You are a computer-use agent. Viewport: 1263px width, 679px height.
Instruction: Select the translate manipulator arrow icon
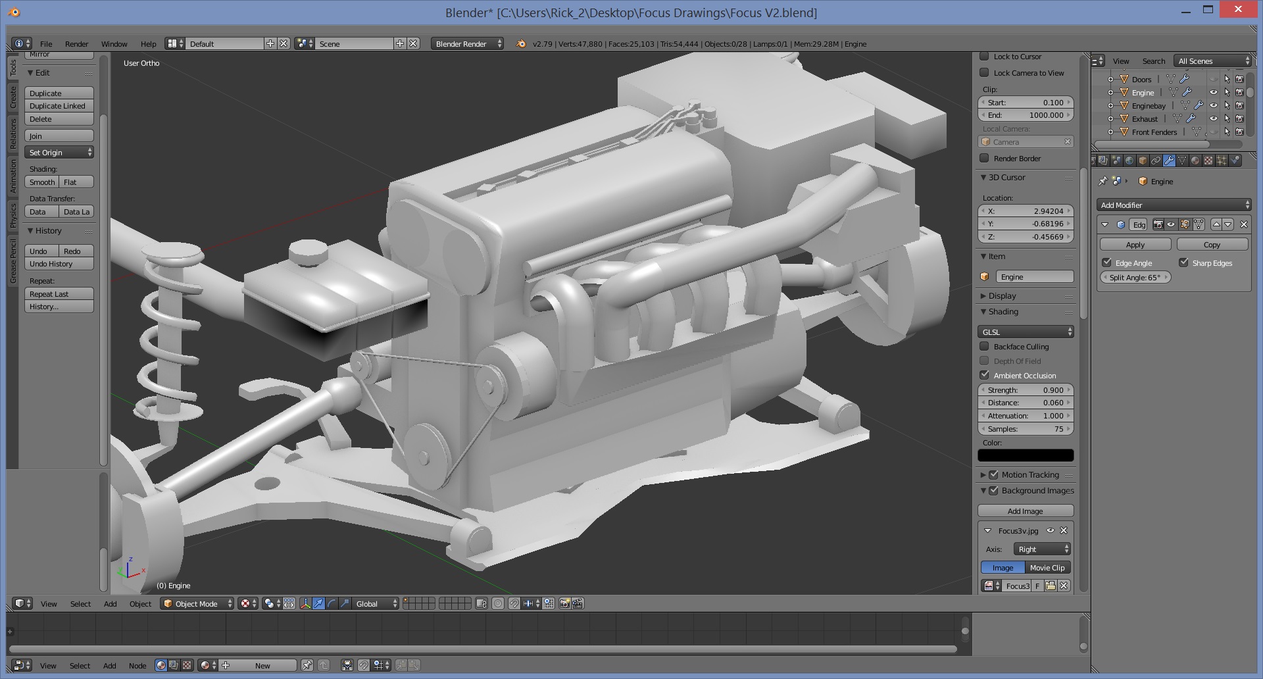point(318,603)
